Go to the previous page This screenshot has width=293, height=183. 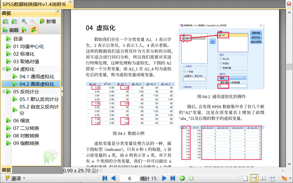pos(113,178)
